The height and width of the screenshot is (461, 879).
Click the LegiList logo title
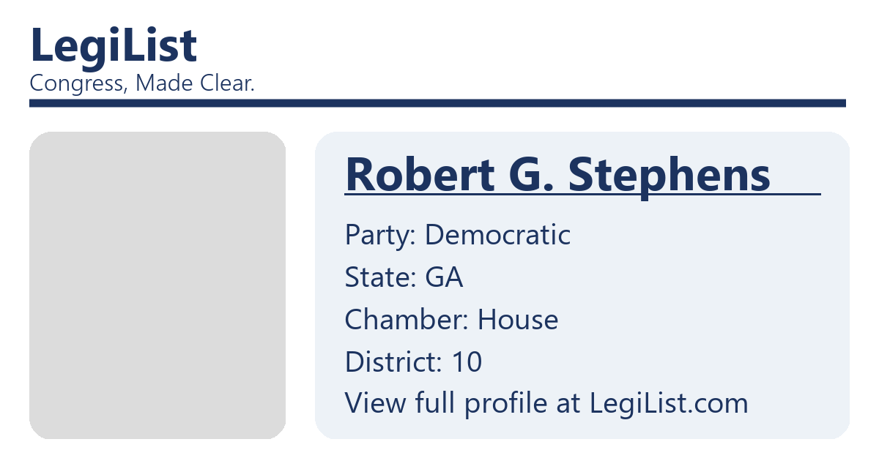(114, 45)
